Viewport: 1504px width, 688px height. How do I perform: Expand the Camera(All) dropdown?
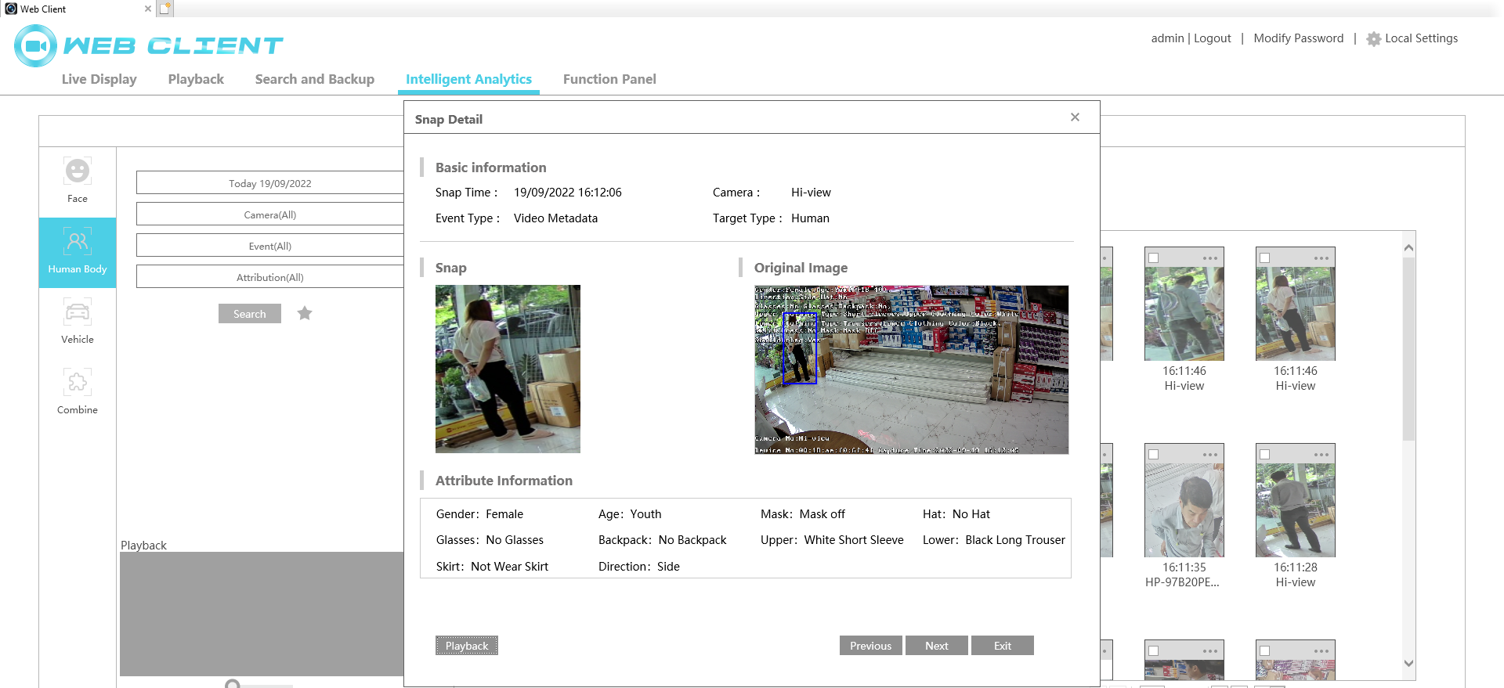pyautogui.click(x=269, y=214)
